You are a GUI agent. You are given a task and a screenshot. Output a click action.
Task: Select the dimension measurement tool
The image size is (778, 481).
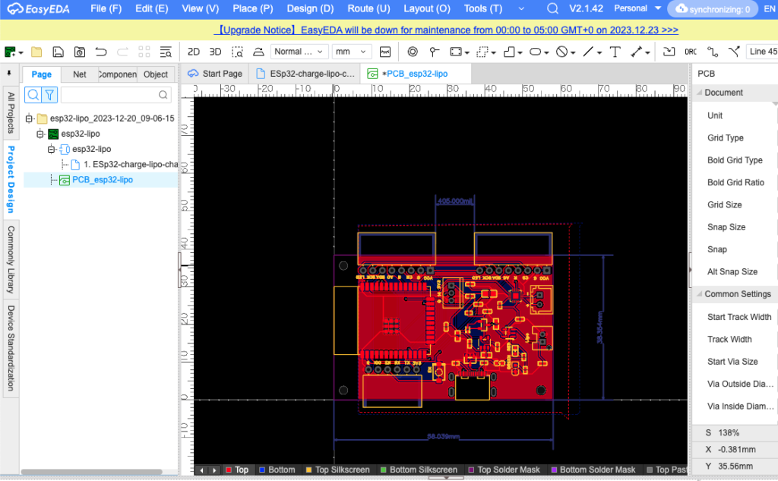637,52
